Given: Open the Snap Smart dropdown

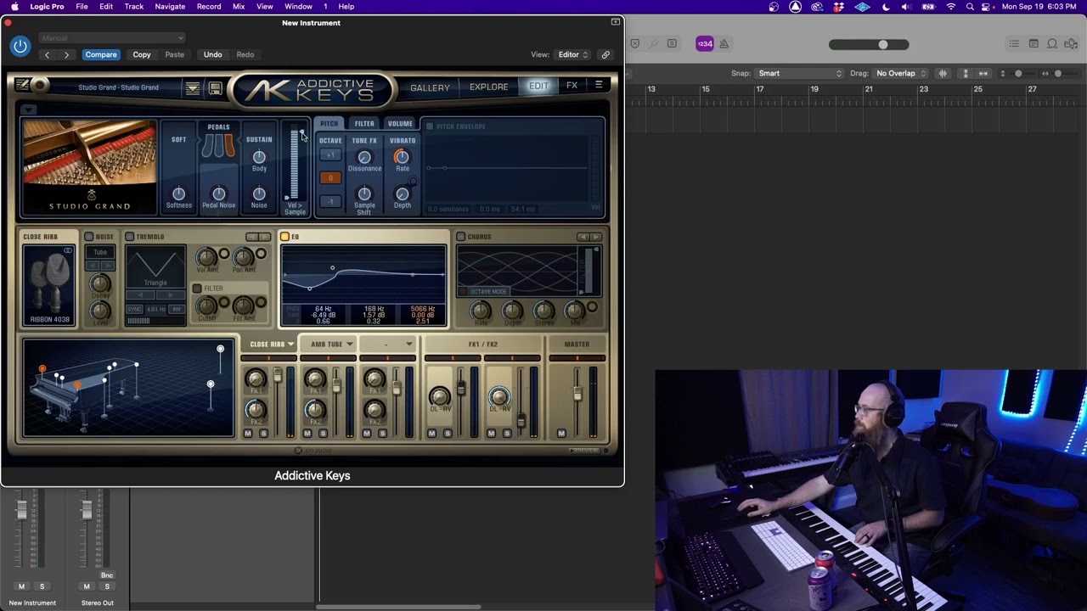Looking at the screenshot, I should 798,73.
